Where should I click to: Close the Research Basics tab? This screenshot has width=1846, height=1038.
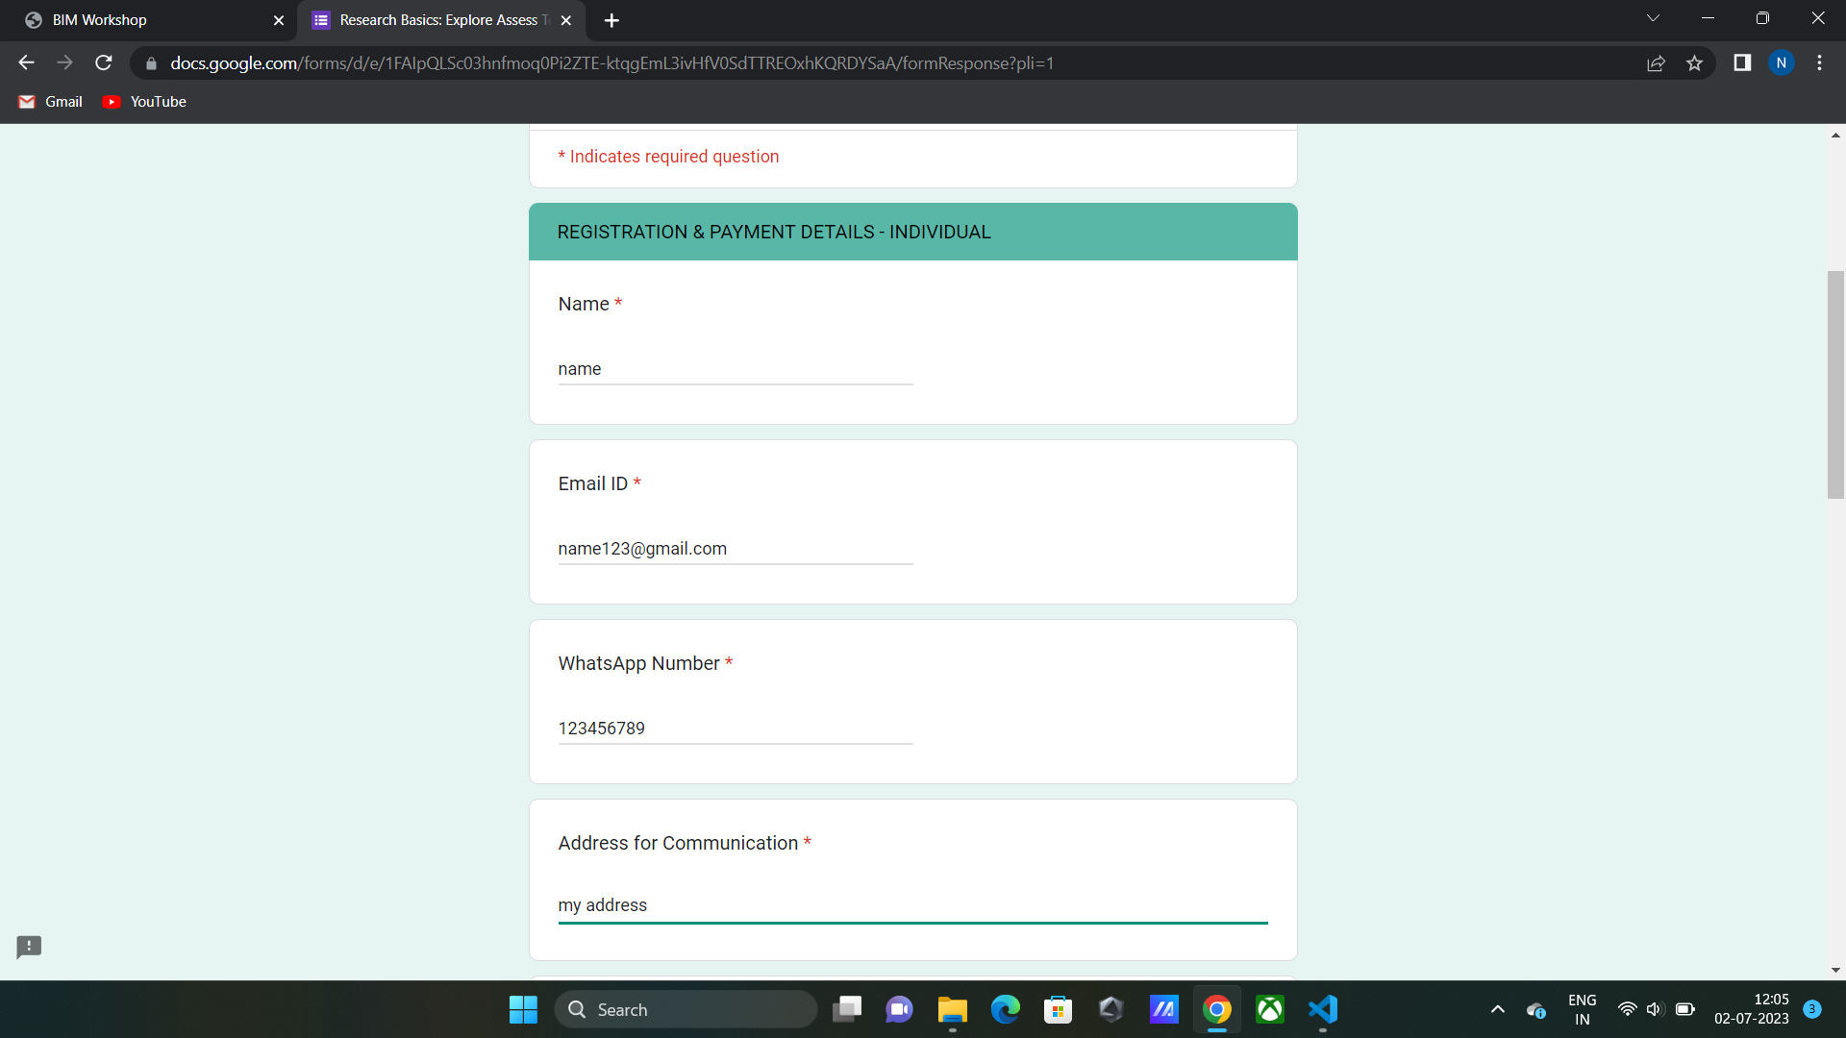566,20
